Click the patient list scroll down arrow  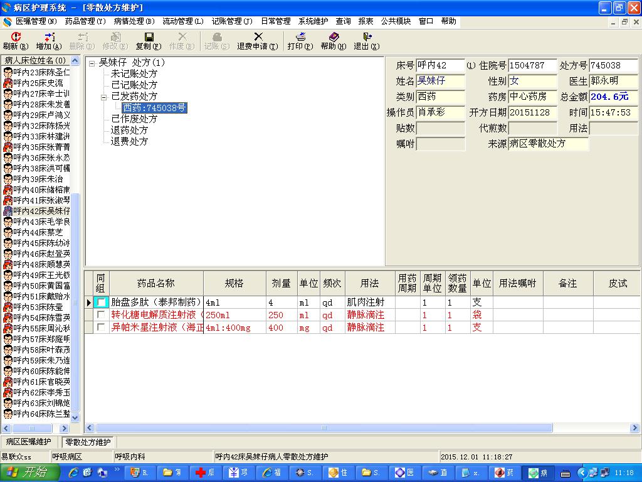(75, 417)
